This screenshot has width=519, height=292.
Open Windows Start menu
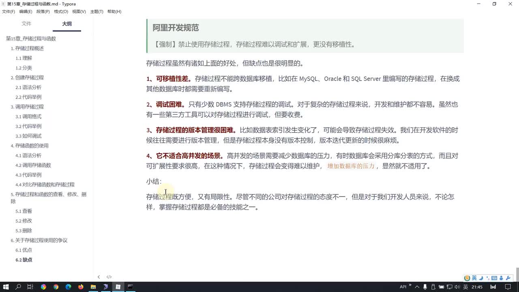click(6, 287)
